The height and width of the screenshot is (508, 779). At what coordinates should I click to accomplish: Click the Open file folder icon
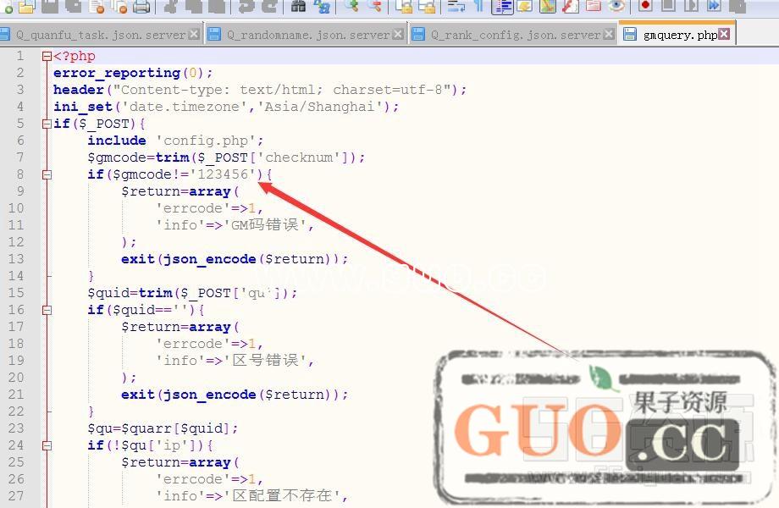click(x=26, y=7)
